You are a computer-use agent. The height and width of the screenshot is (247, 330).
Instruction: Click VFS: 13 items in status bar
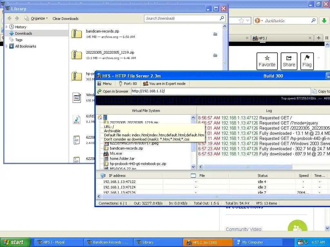coord(267,203)
